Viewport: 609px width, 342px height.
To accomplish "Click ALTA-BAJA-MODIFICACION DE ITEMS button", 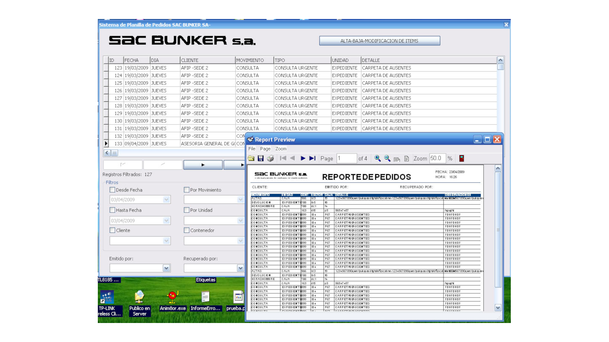I will [x=379, y=41].
